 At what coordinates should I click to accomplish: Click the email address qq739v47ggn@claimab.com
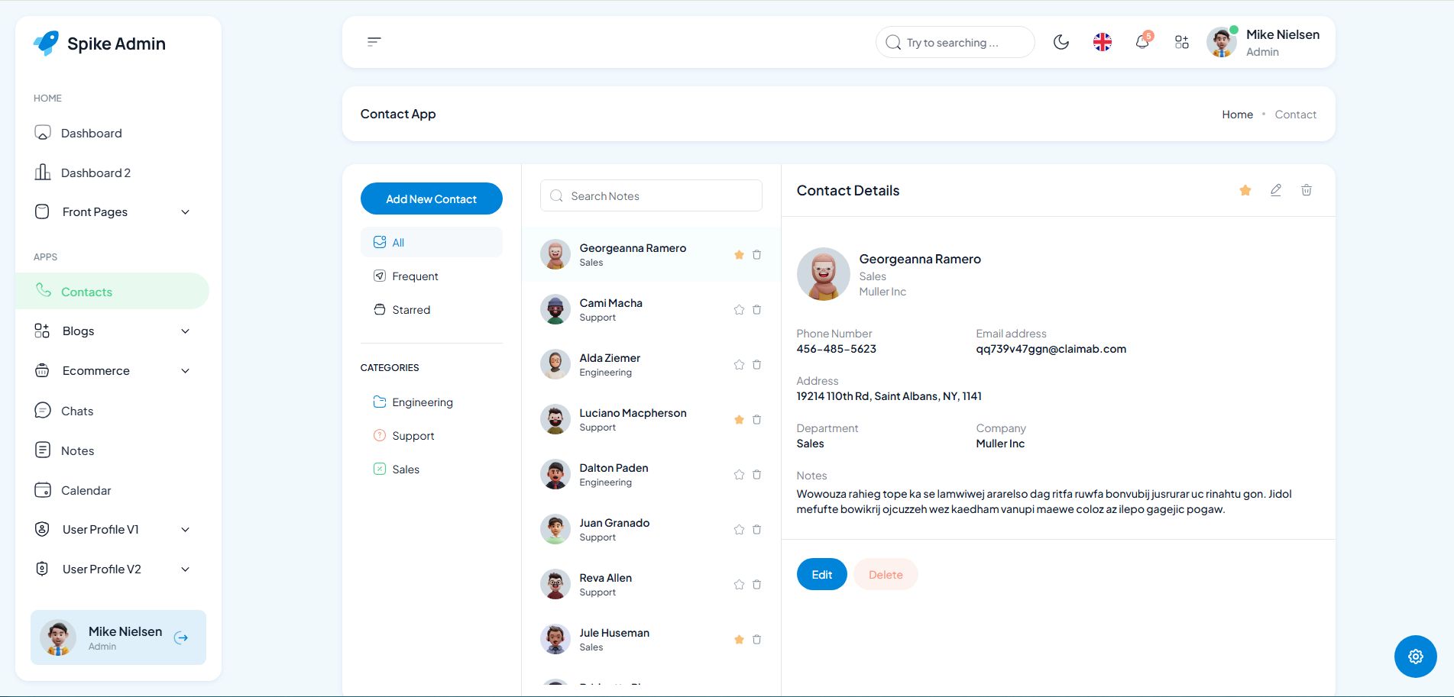[x=1051, y=349]
